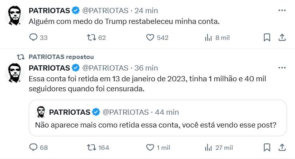
Task: Like the tweet with 1 mil likes
Action: coord(158,147)
